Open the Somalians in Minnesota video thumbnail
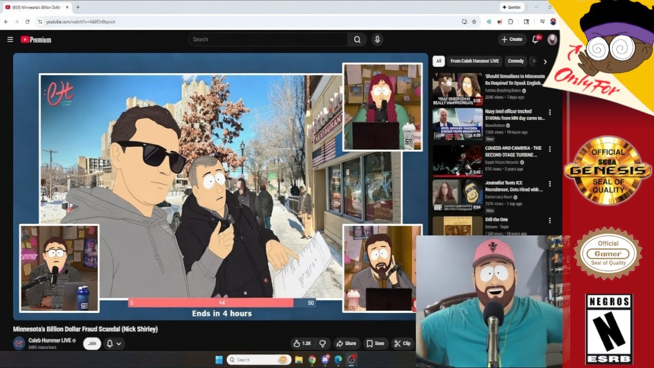Image resolution: width=654 pixels, height=368 pixels. click(x=457, y=89)
